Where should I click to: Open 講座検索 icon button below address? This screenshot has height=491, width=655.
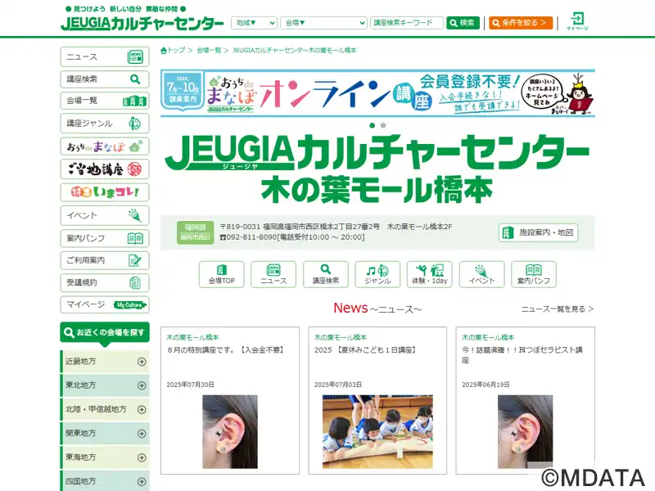coord(326,274)
